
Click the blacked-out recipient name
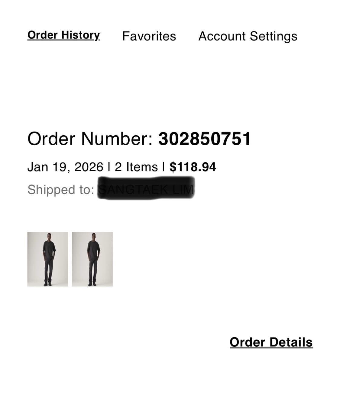[146, 188]
